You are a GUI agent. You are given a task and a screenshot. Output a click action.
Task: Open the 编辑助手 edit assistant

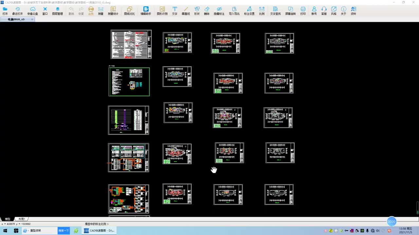pos(146,11)
